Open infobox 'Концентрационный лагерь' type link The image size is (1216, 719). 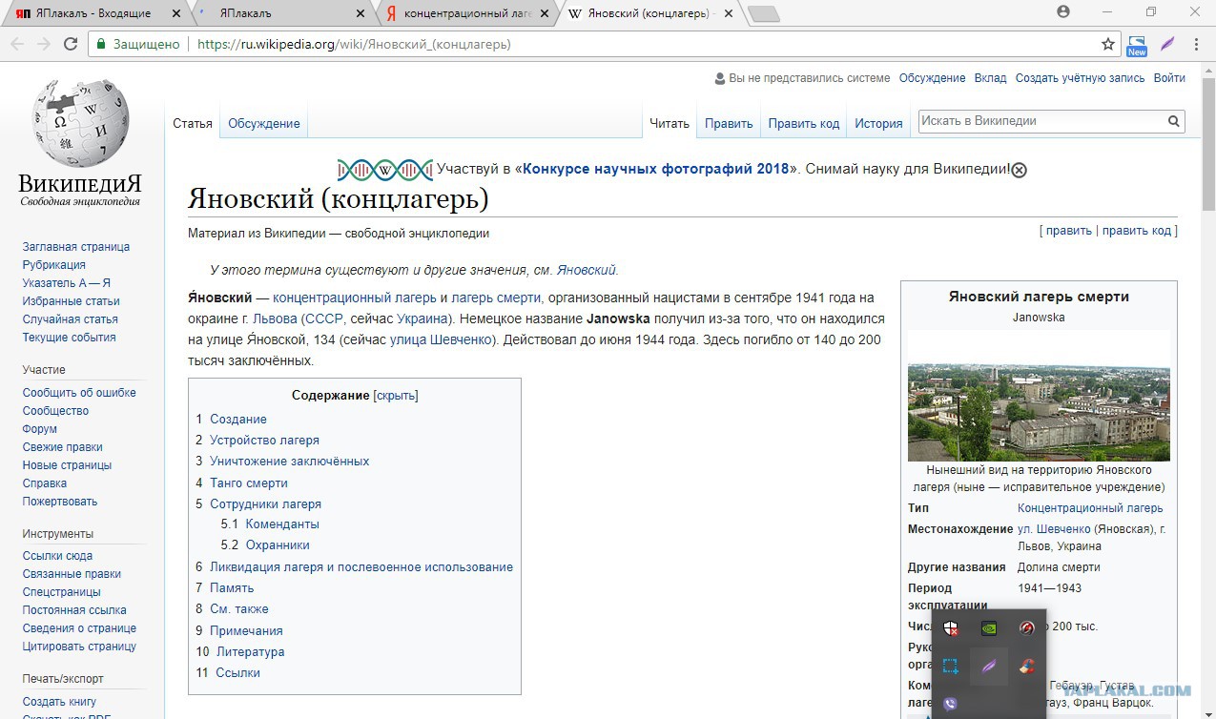[x=1090, y=507]
